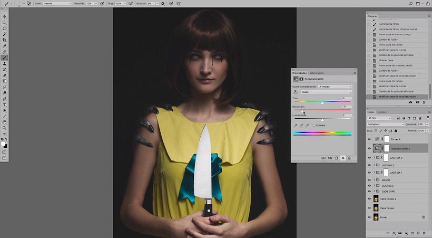
Task: Select the Rectangular Marquee tool
Action: 4,23
